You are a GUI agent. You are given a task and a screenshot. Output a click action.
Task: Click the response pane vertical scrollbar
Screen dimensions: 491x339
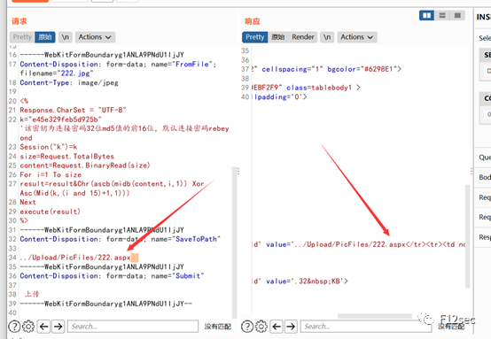(x=468, y=236)
